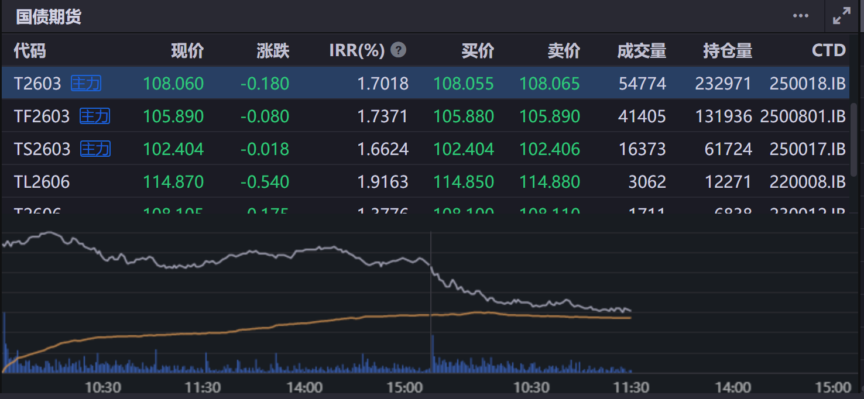Image resolution: width=864 pixels, height=399 pixels.
Task: Click volume value 41405
Action: (642, 116)
